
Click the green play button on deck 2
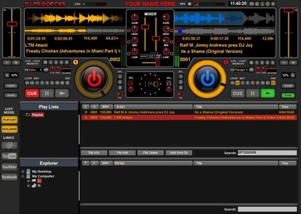click(268, 93)
